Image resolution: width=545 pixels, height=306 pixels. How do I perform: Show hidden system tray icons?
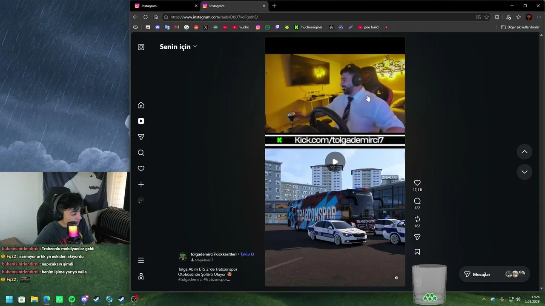pos(484,299)
